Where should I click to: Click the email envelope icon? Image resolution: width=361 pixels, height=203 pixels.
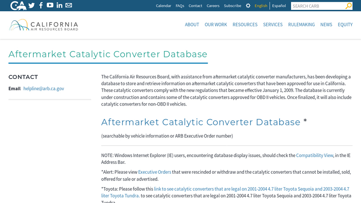(69, 5)
